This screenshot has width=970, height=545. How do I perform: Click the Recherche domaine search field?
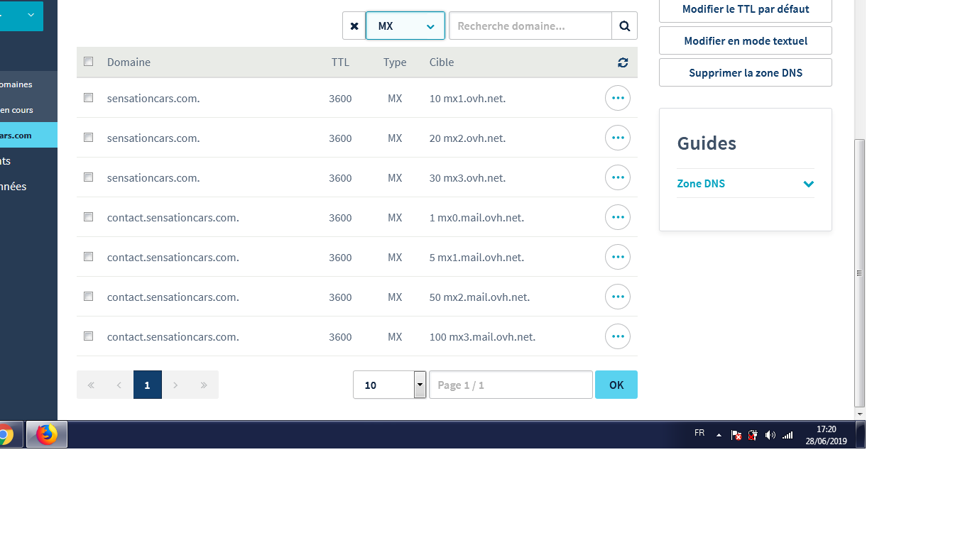coord(530,26)
